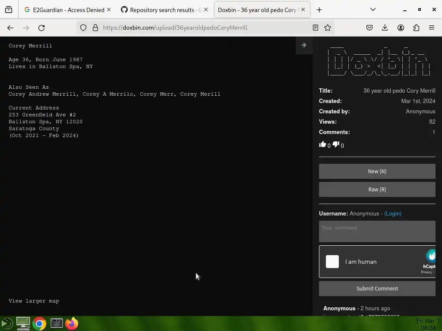The image size is (442, 331).
Task: Click the New (N) button
Action: tap(377, 171)
